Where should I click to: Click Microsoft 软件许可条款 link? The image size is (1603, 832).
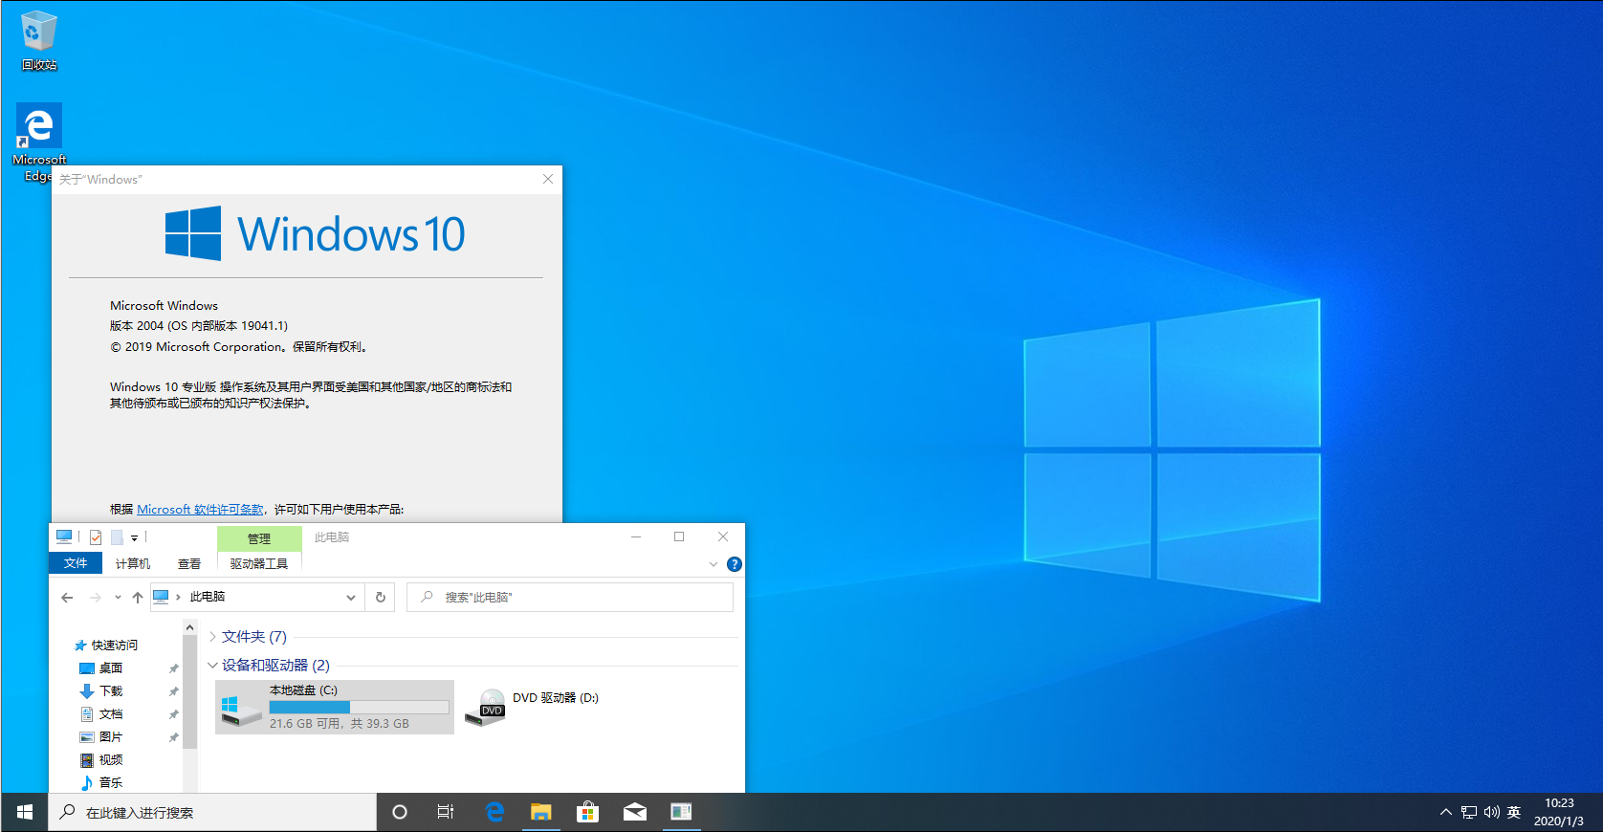[200, 510]
